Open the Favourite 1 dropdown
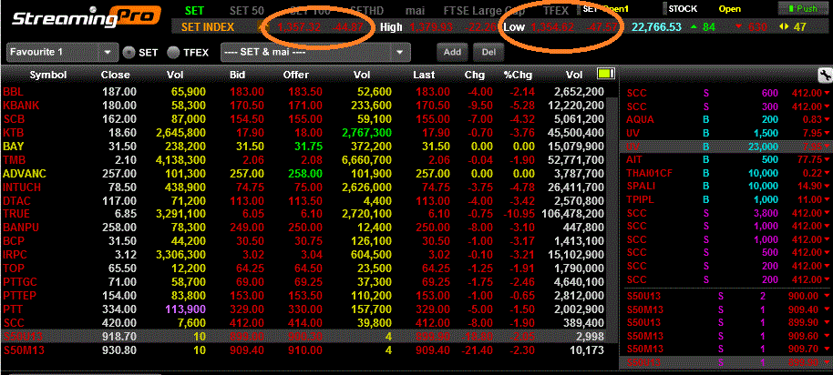Screen dimensions: 833x375 tap(62, 52)
